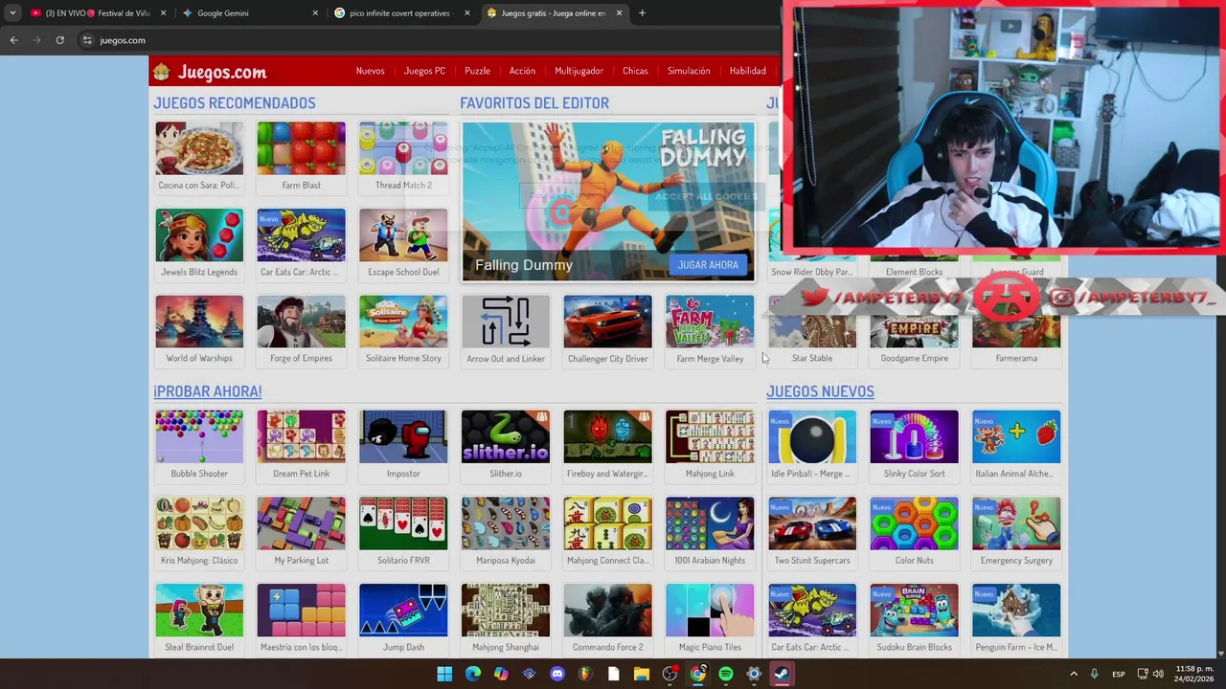Reload the juegos.com page
This screenshot has width=1226, height=689.
point(59,40)
